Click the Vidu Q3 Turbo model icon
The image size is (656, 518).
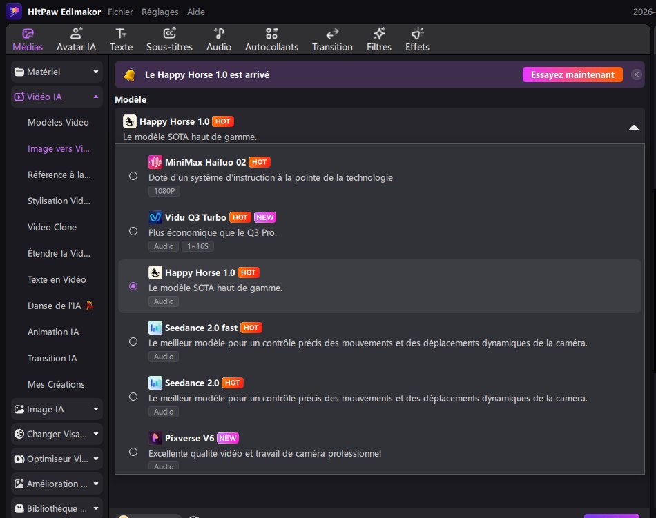pyautogui.click(x=155, y=217)
